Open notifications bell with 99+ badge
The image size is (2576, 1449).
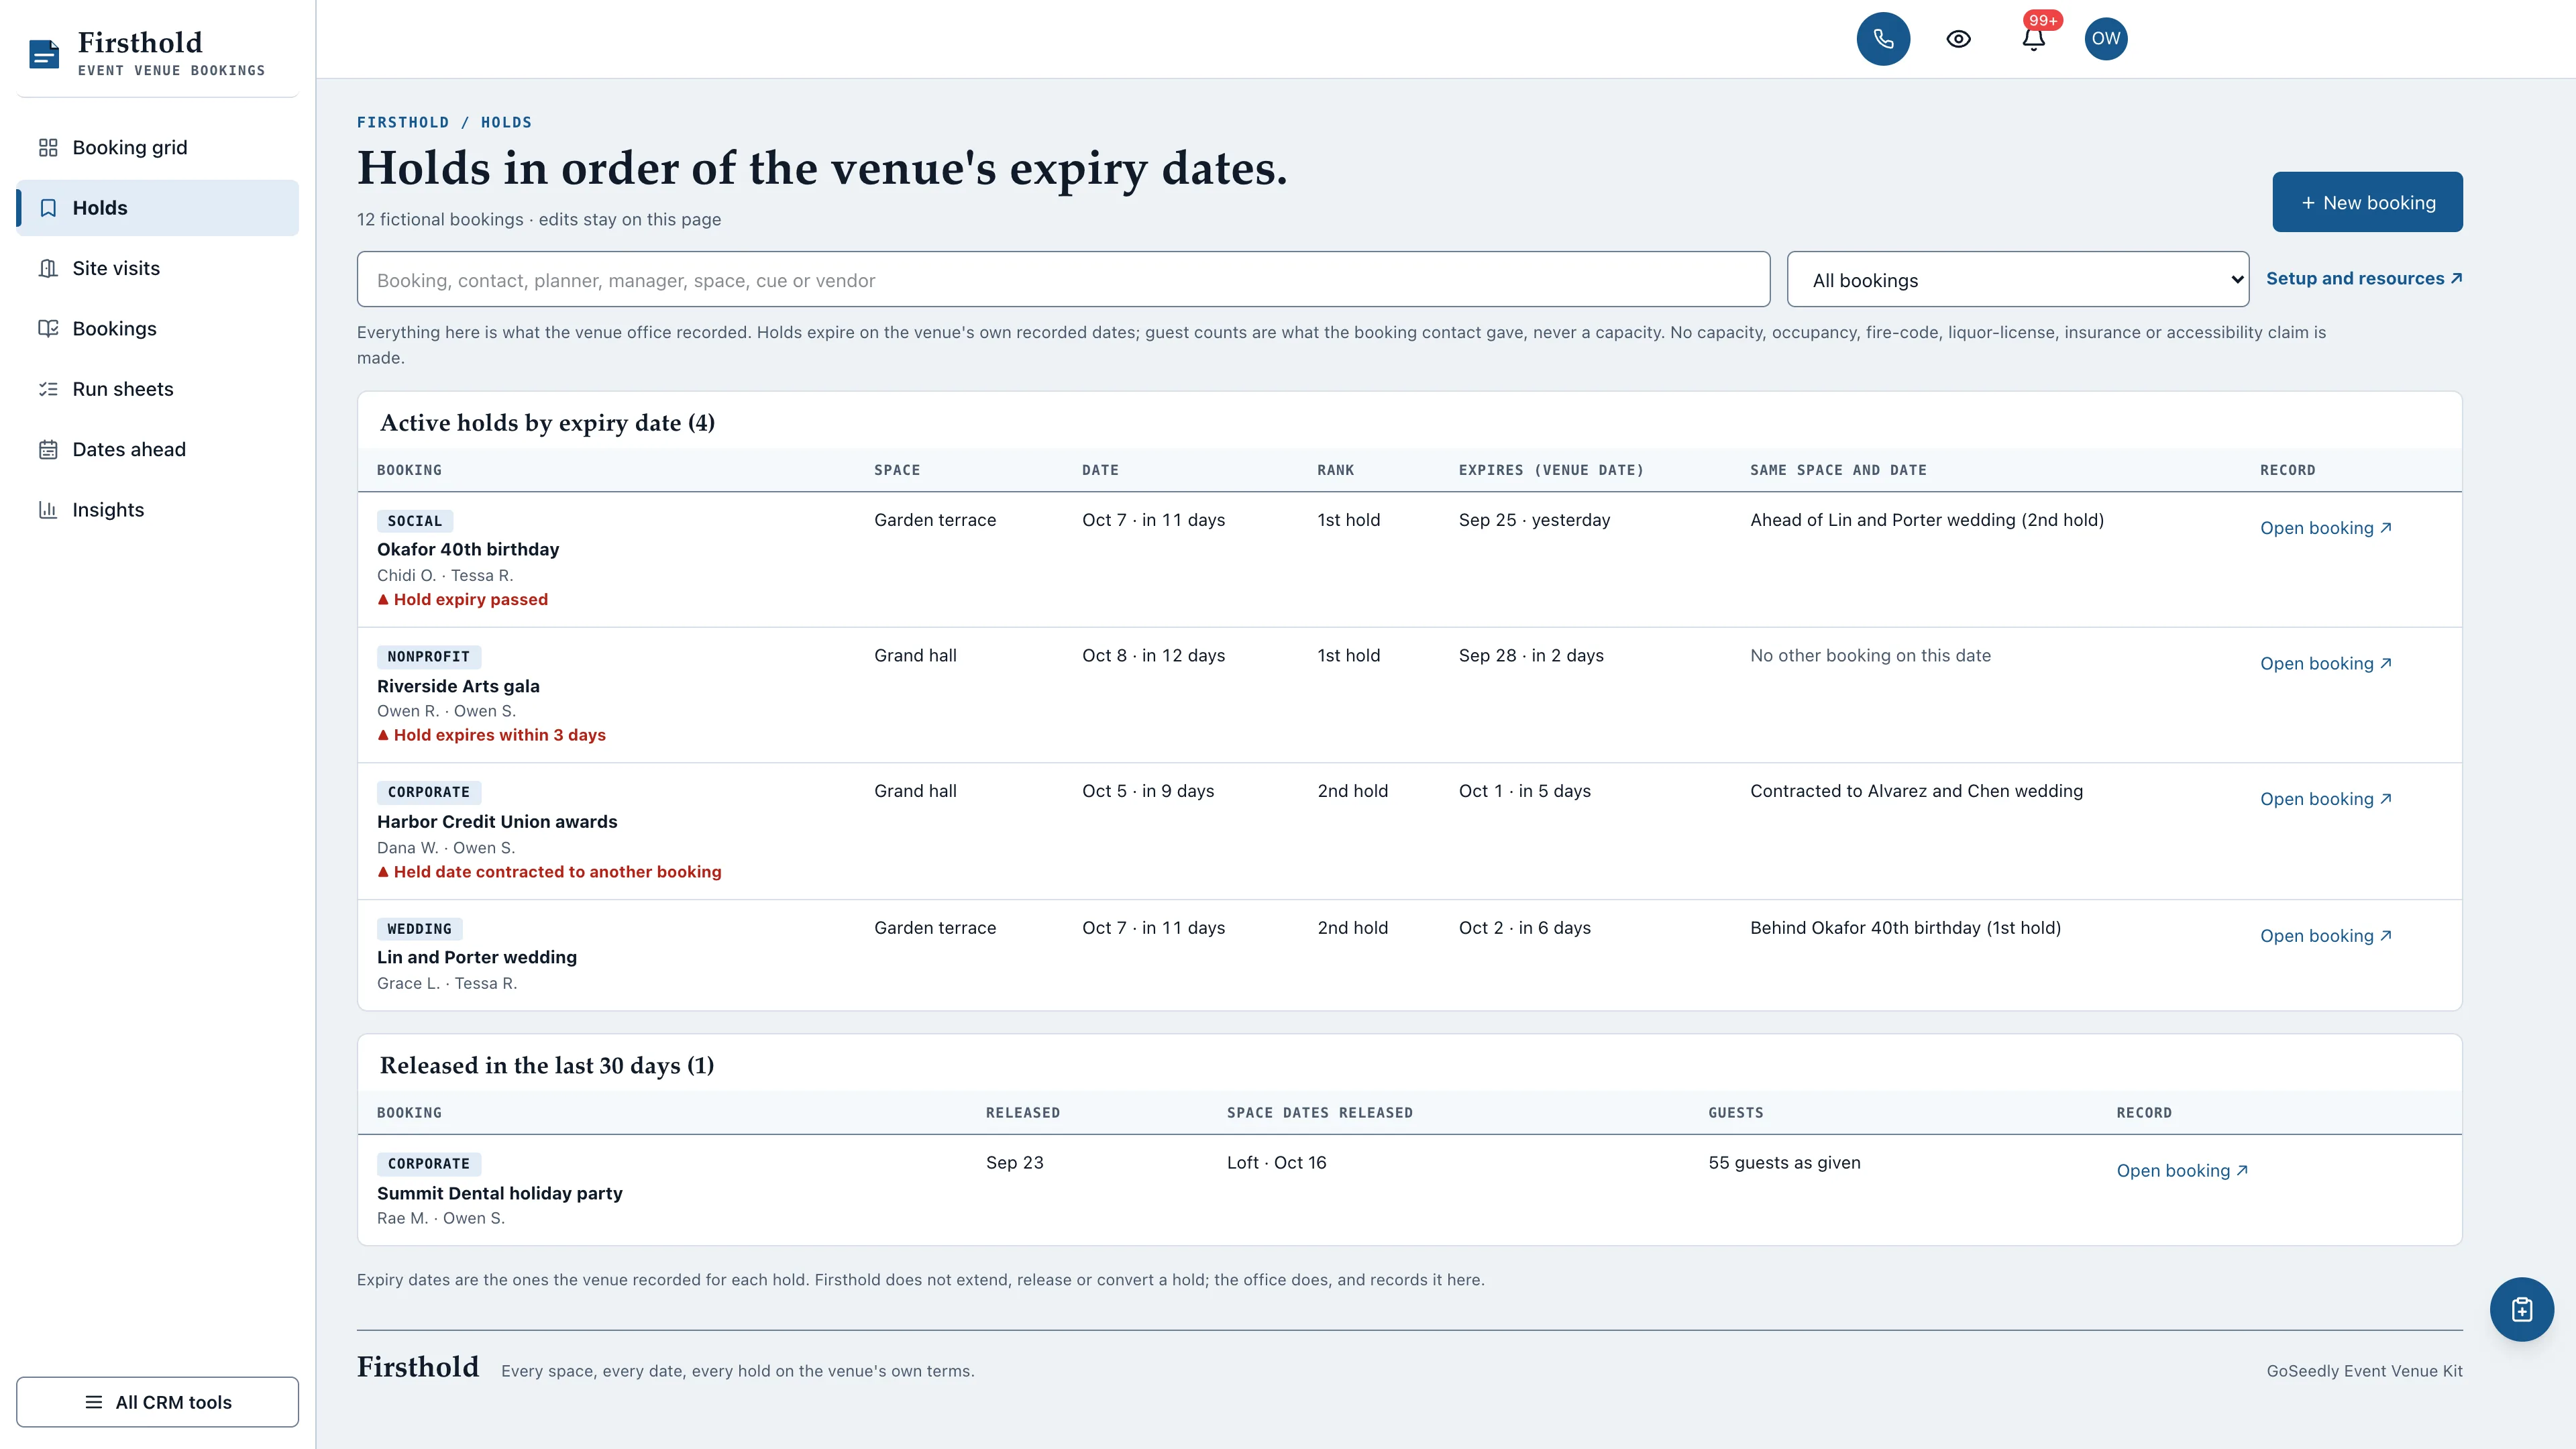click(2033, 39)
